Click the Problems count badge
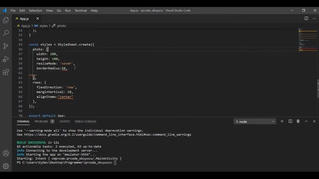This screenshot has height=179, width=319. click(52, 121)
